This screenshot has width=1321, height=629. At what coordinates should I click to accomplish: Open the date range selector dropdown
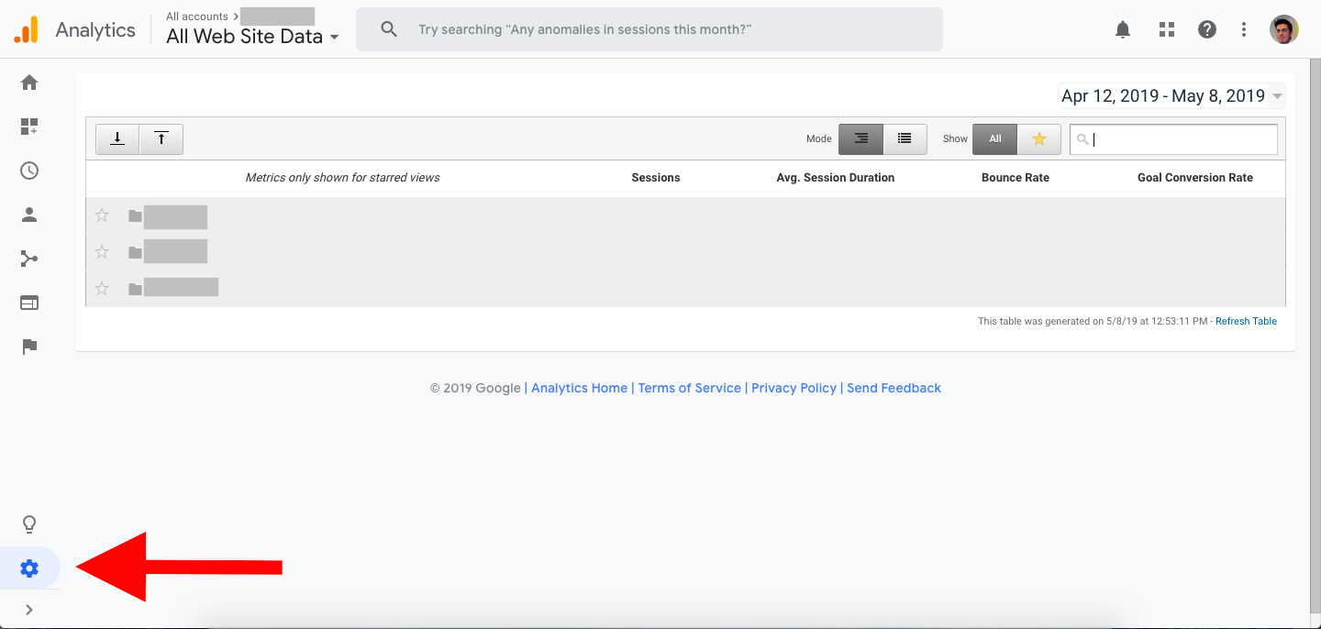1171,95
